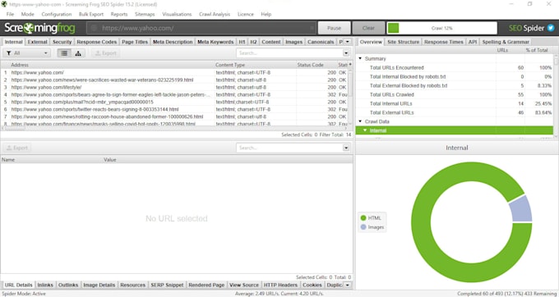The width and height of the screenshot is (559, 297).
Task: Switch to list view icon
Action: click(x=64, y=53)
